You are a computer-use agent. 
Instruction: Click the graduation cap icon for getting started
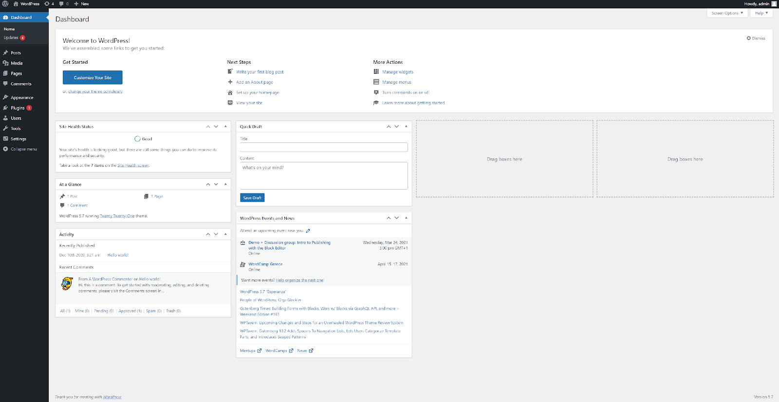pyautogui.click(x=376, y=103)
